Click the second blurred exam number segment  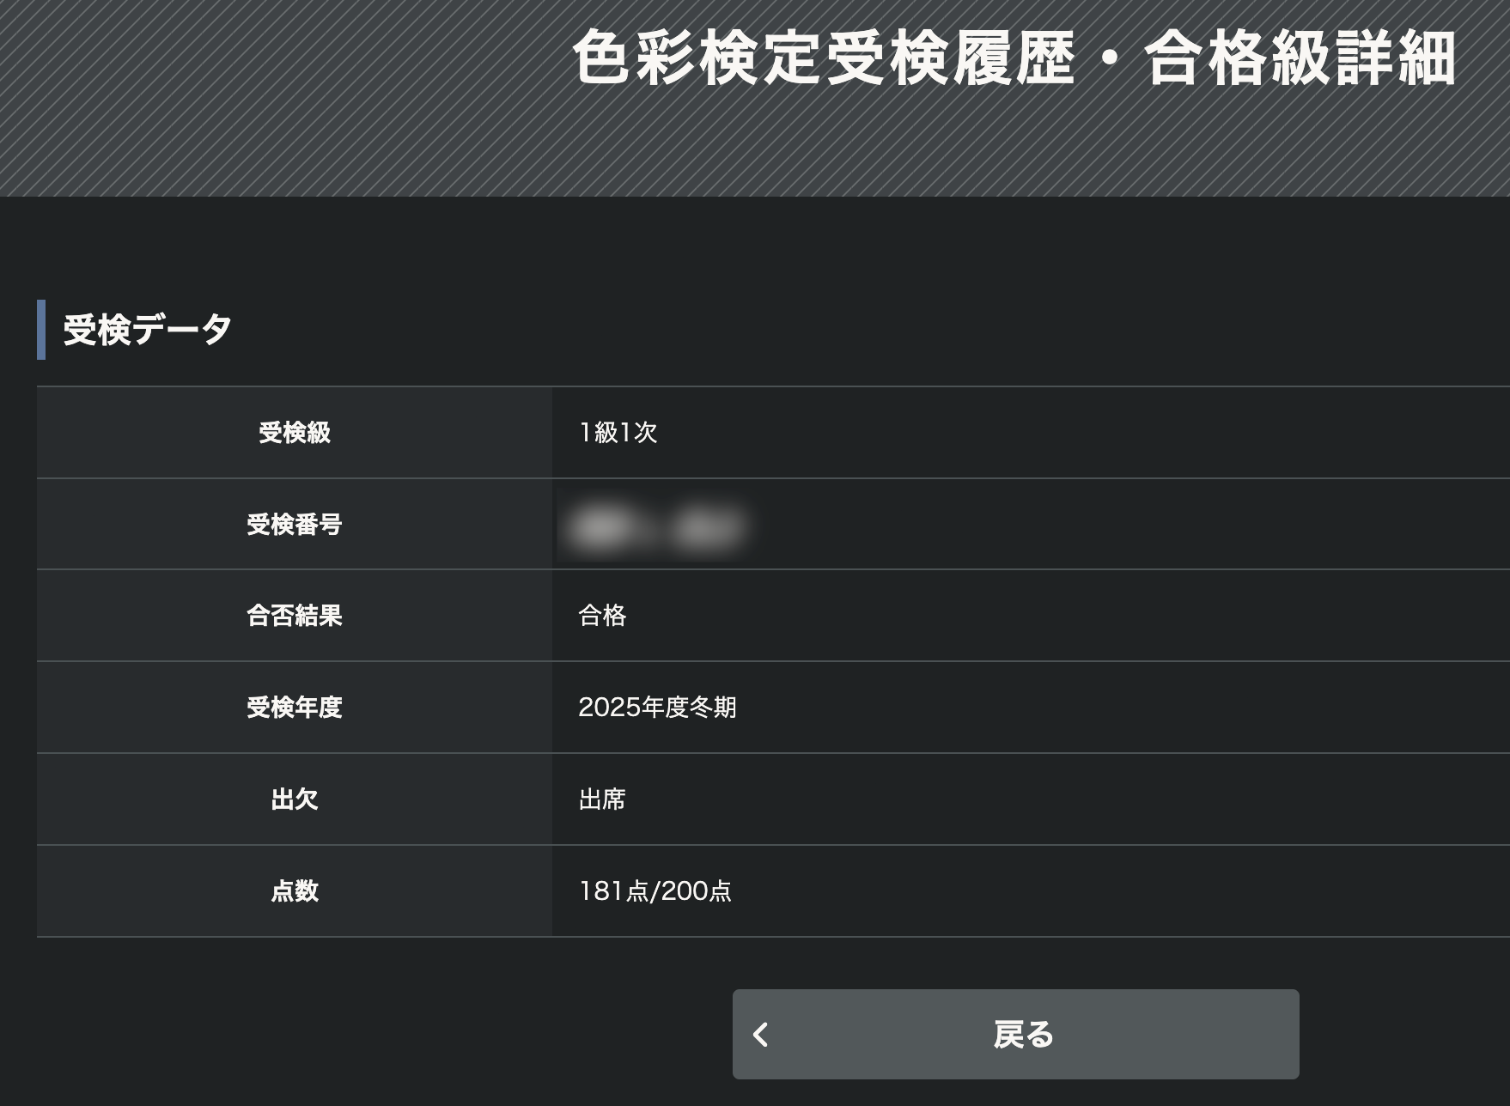[x=708, y=526]
